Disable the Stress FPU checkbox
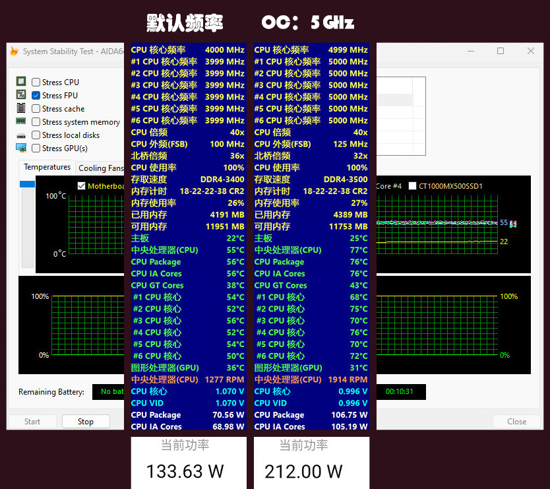This screenshot has height=489, width=550. 36,95
